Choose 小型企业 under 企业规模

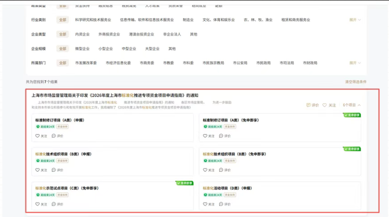click(x=106, y=49)
